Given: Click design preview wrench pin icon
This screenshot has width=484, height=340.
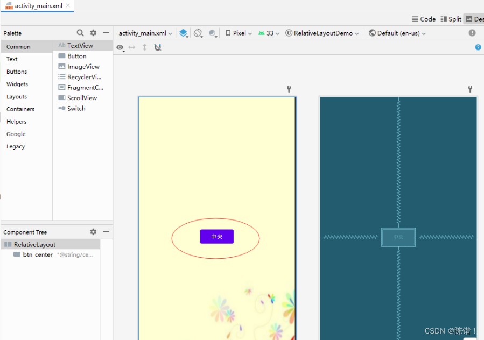Looking at the screenshot, I should pyautogui.click(x=289, y=89).
